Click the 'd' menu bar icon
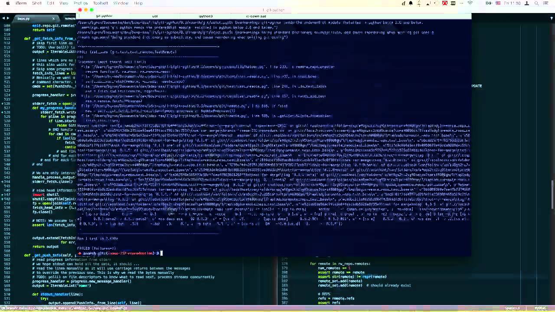This screenshot has width=555, height=312. (x=404, y=3)
